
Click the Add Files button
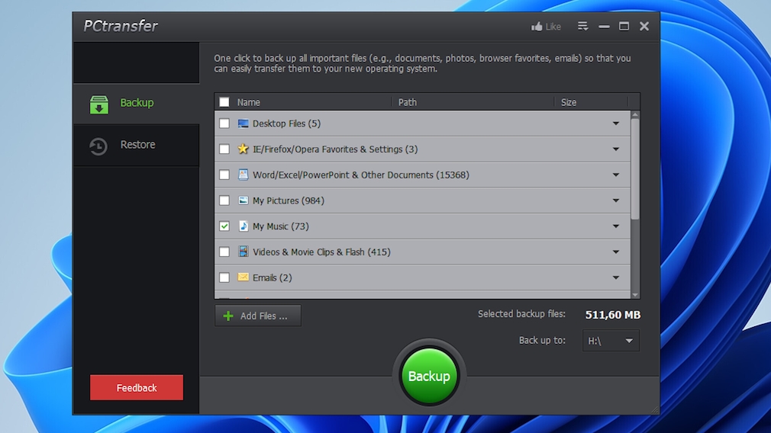tap(257, 316)
